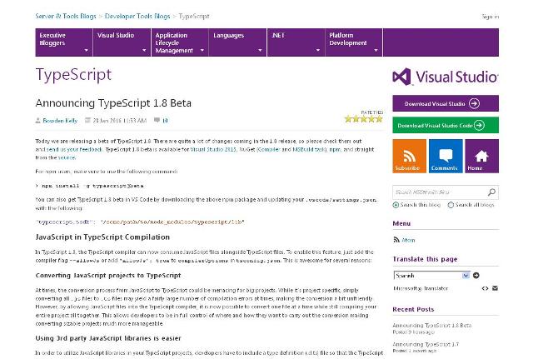Viewport: 533px width, 359px height.
Task: Click the comment bubble icon beside 10
Action: click(x=157, y=120)
